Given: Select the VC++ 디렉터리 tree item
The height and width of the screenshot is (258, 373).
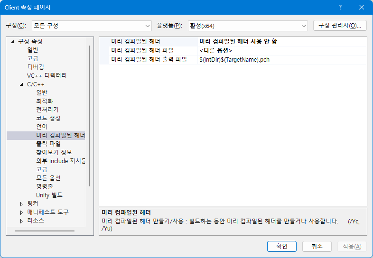Looking at the screenshot, I should [x=47, y=75].
